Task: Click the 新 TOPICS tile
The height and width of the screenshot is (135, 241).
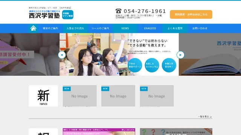Action: coord(43,96)
